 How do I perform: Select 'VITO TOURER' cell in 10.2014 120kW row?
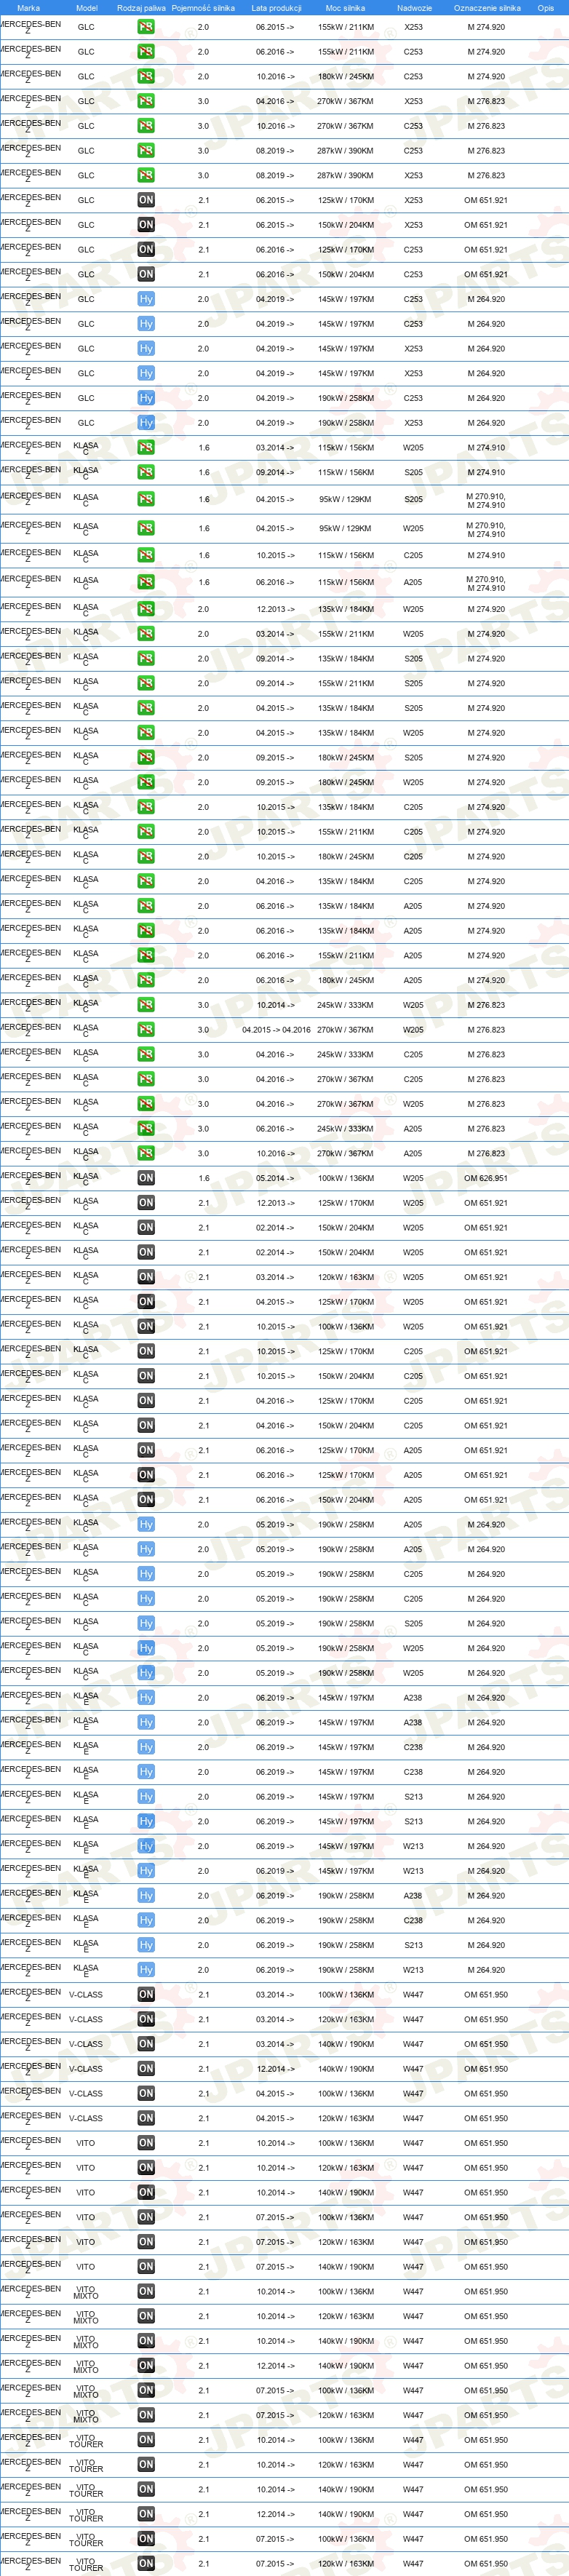tap(86, 2465)
